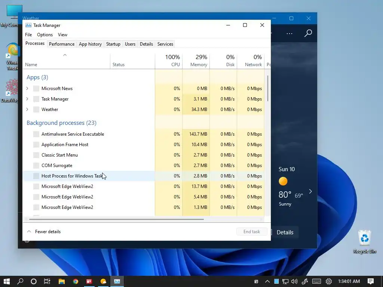Select the Processes tab
The width and height of the screenshot is (383, 287).
click(x=35, y=43)
